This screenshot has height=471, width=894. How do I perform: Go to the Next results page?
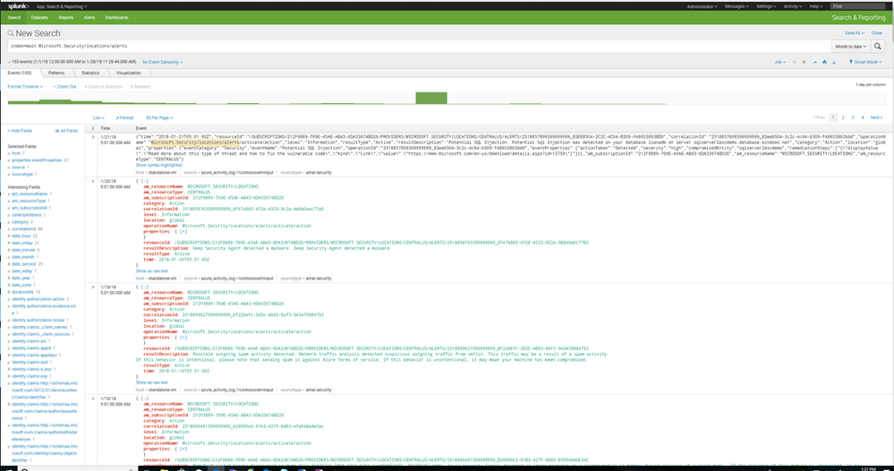876,117
